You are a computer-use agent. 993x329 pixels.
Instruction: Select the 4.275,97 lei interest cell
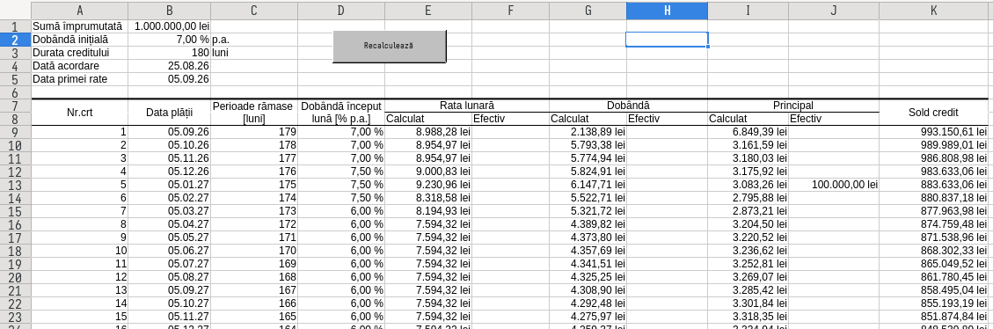[588, 317]
